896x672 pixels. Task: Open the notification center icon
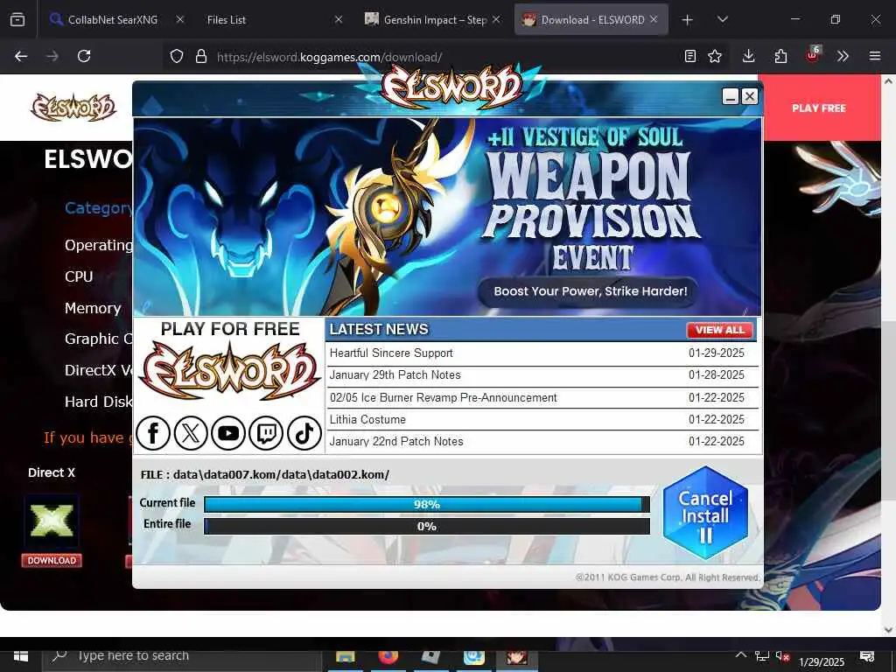point(867,656)
